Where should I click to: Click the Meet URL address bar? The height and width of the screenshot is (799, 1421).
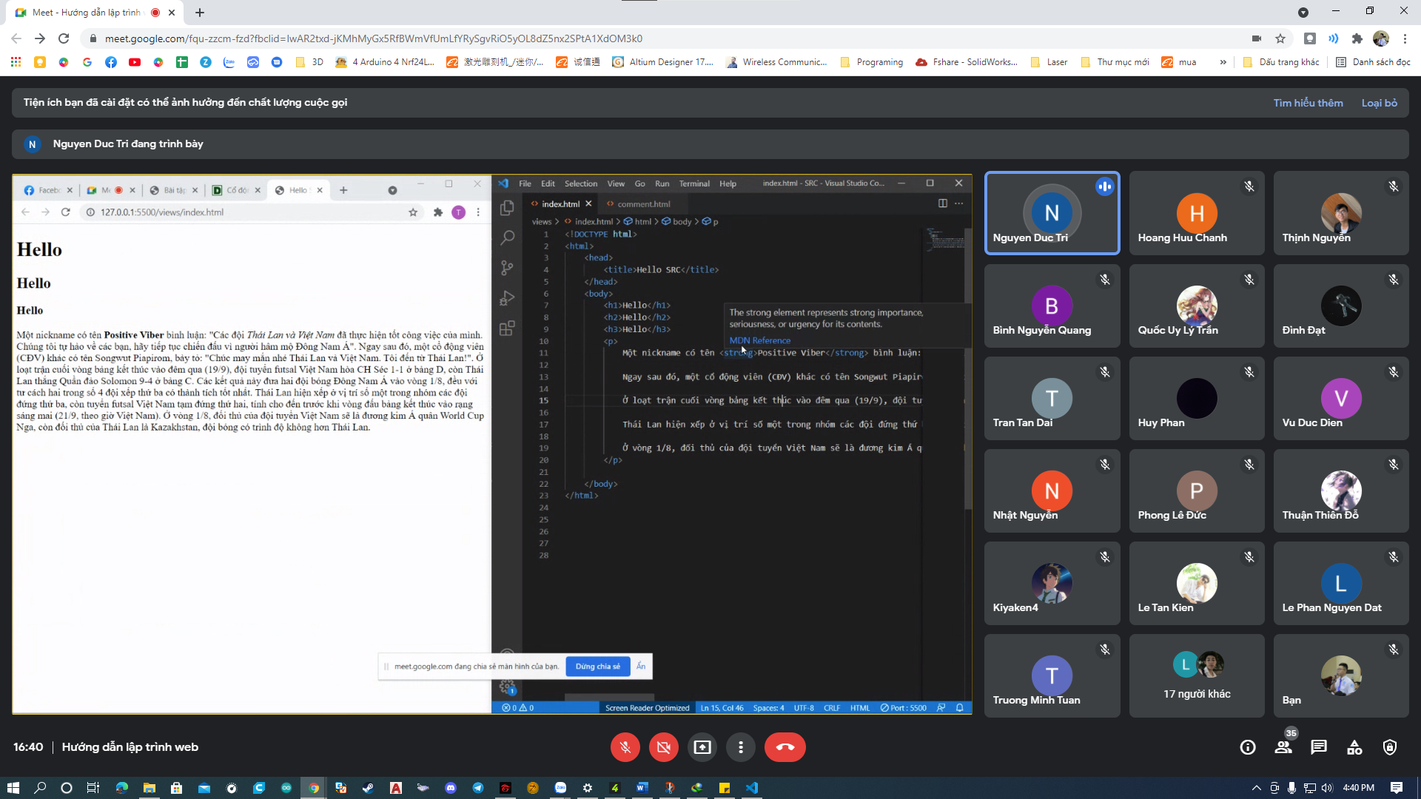(x=666, y=38)
